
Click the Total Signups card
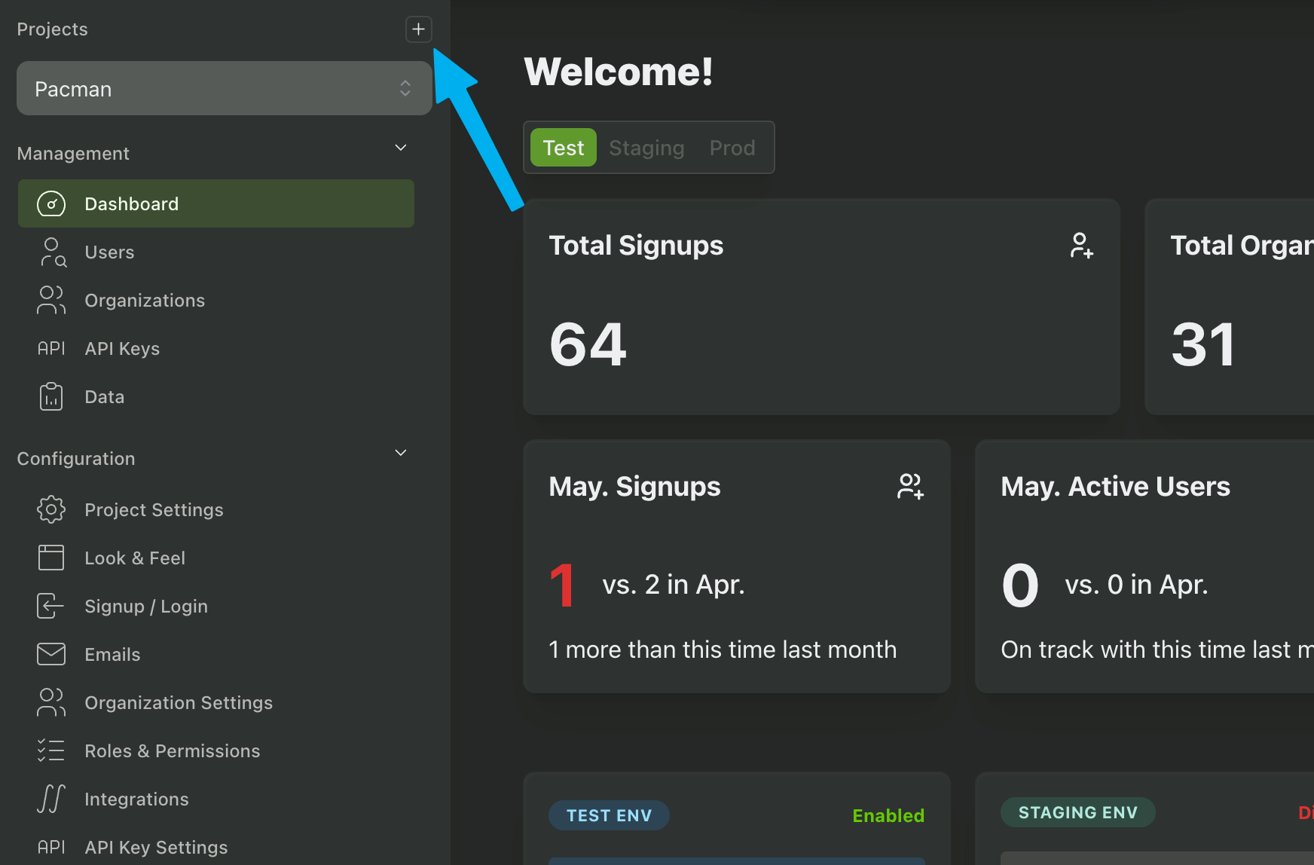click(x=820, y=307)
